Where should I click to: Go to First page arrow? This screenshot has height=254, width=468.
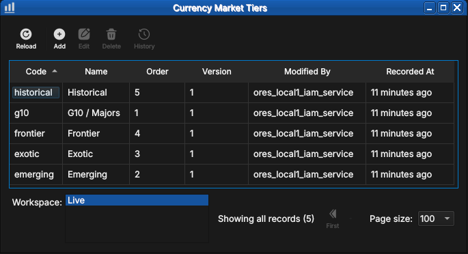click(333, 214)
